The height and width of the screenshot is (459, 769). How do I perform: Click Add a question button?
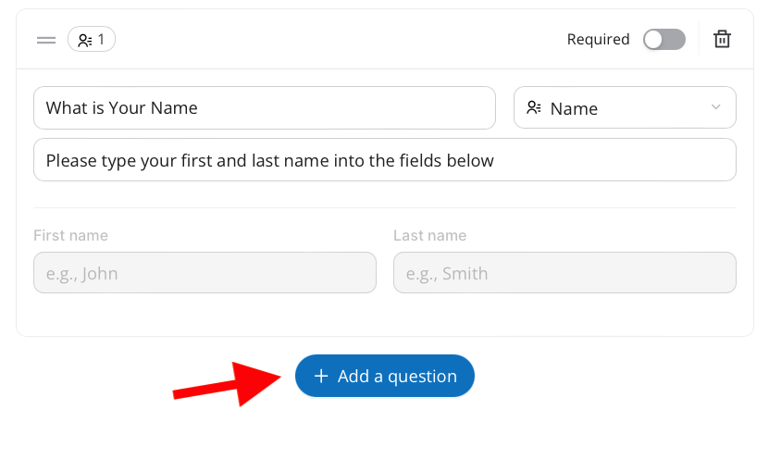coord(385,376)
